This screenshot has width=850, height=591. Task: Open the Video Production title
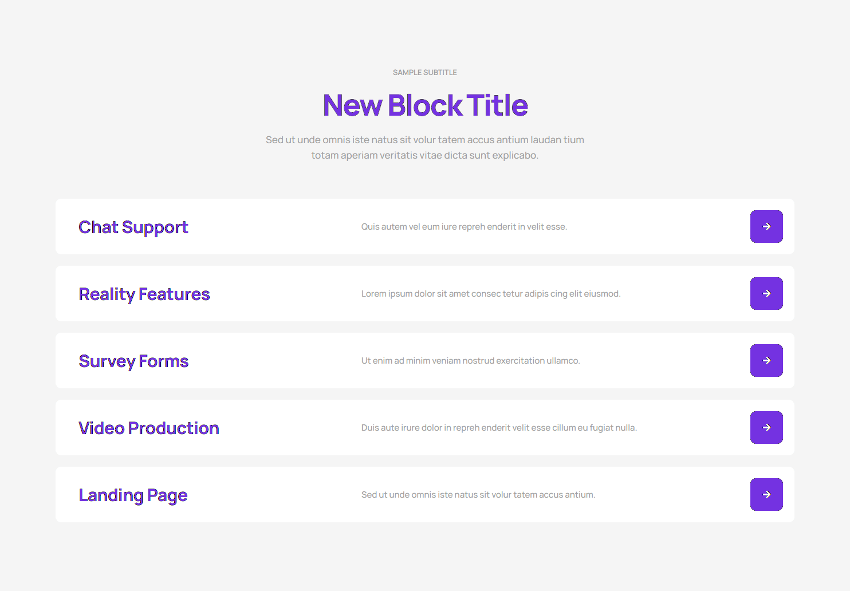point(149,428)
